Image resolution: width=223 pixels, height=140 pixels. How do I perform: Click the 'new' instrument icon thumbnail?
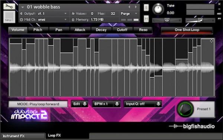(9, 17)
